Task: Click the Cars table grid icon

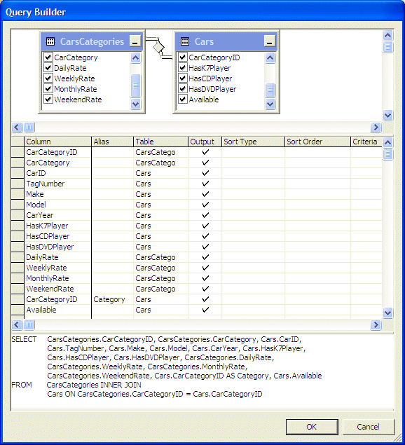Action: (185, 41)
